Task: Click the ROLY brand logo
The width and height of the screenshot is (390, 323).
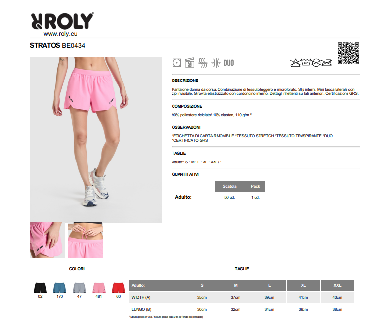Action: click(x=62, y=21)
